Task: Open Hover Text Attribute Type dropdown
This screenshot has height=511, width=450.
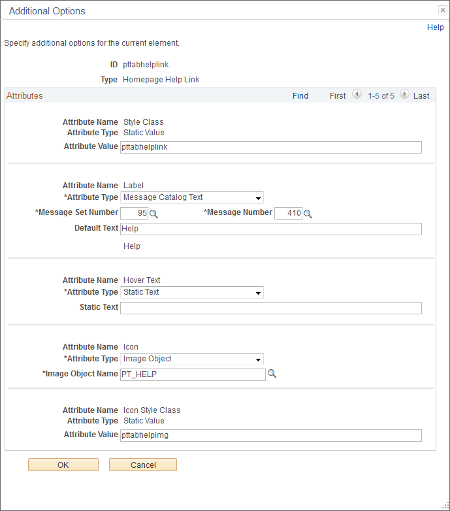Action: tap(192, 292)
